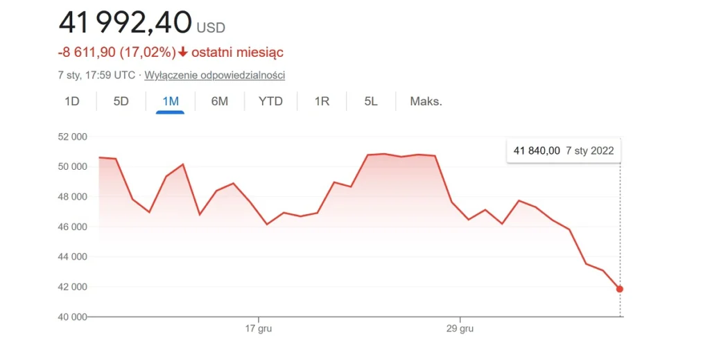Open the Wyłączenie odpowiedzialności link
The width and height of the screenshot is (710, 339).
(215, 75)
